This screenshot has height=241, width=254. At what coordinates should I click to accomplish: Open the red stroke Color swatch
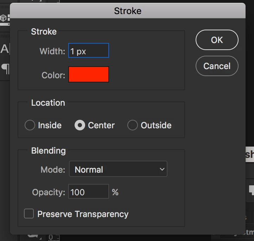click(89, 74)
